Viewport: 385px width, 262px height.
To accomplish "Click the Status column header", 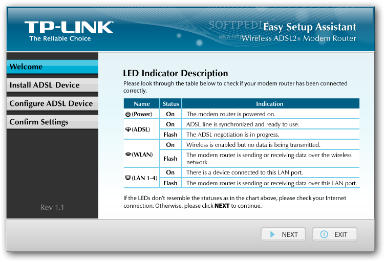I will [171, 104].
